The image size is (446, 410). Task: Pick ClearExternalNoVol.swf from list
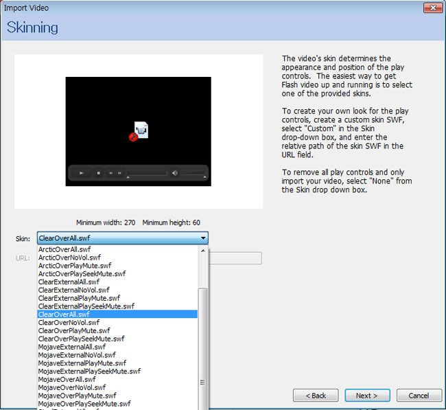pos(117,290)
